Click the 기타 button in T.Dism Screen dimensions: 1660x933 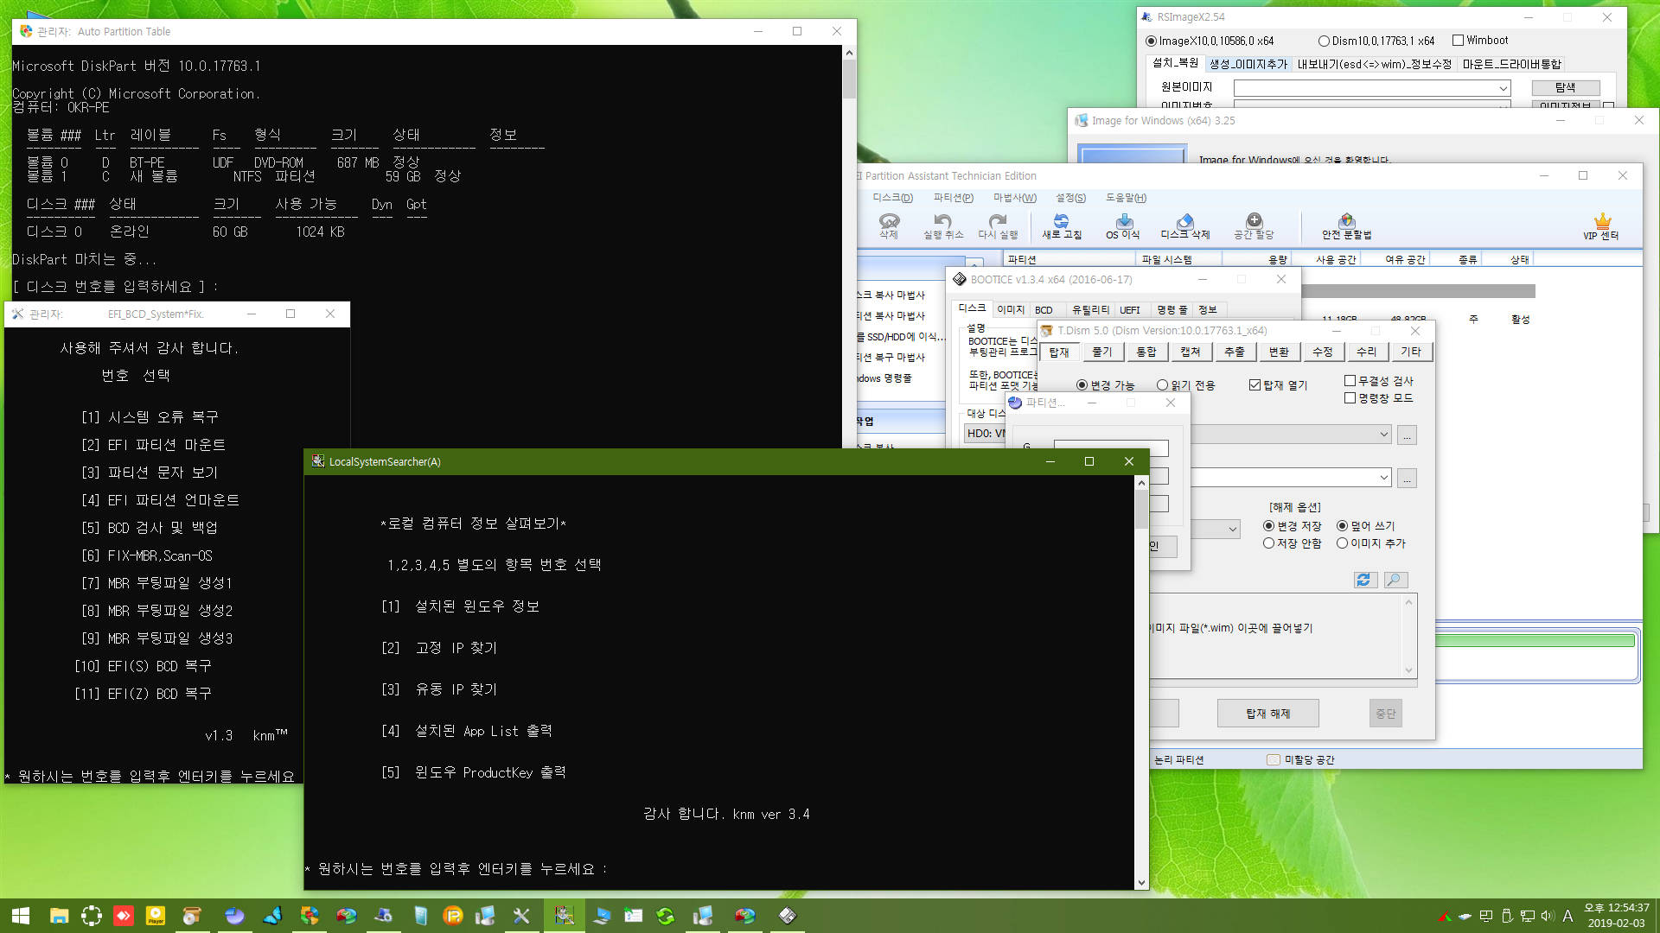tap(1410, 352)
